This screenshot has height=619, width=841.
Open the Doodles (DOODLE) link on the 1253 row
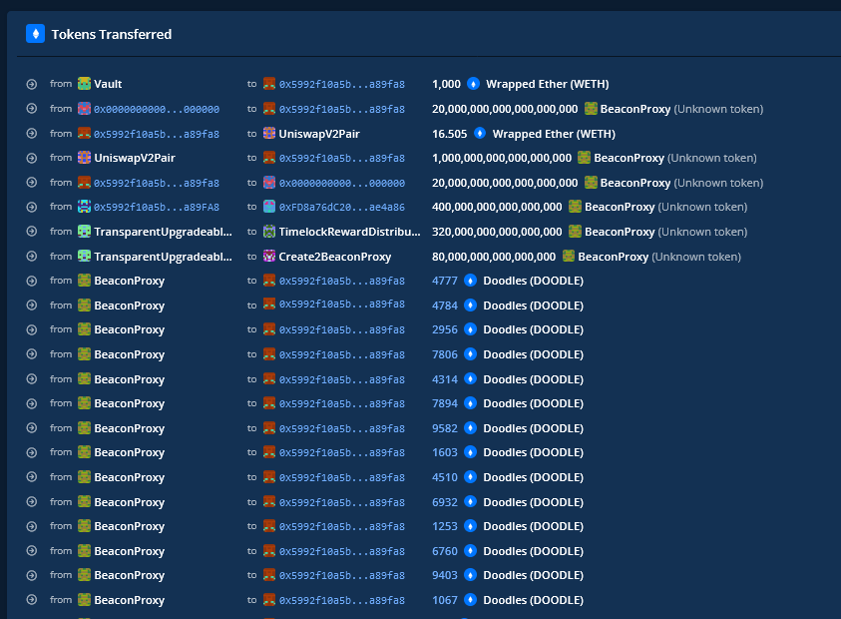point(533,527)
